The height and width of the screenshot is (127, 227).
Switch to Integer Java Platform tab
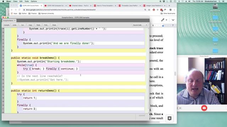point(154,6)
